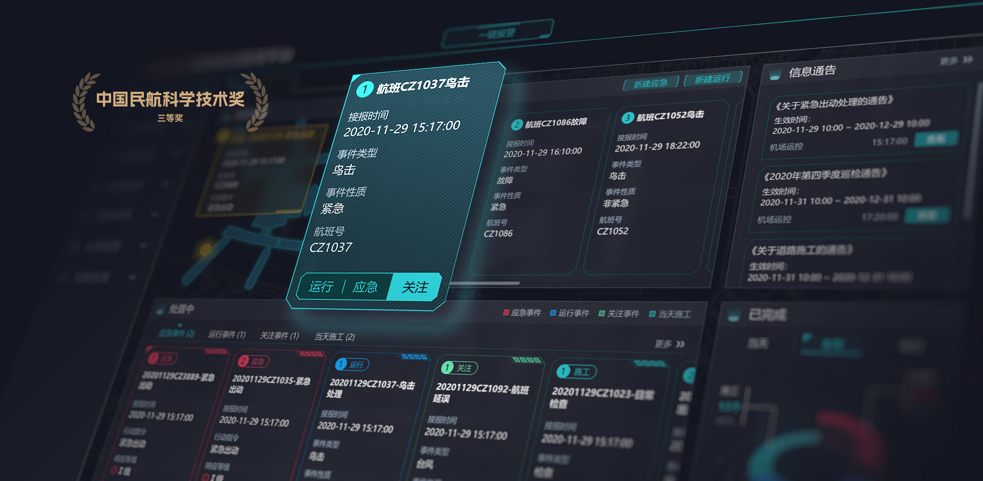Click the red 应急事件 legend swatch

506,312
